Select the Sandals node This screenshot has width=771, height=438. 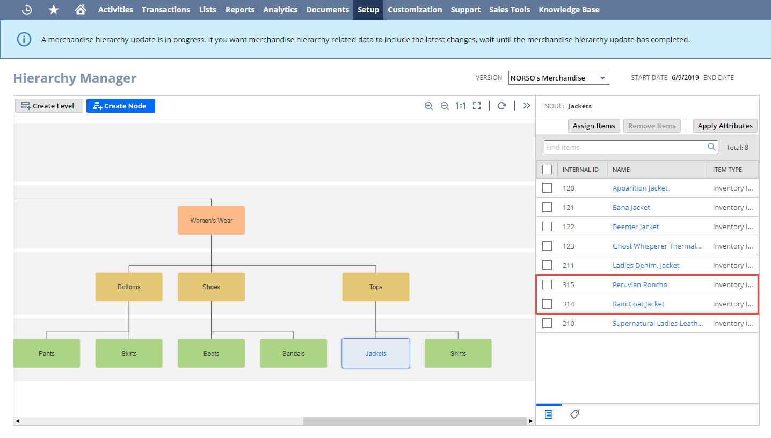tap(293, 353)
